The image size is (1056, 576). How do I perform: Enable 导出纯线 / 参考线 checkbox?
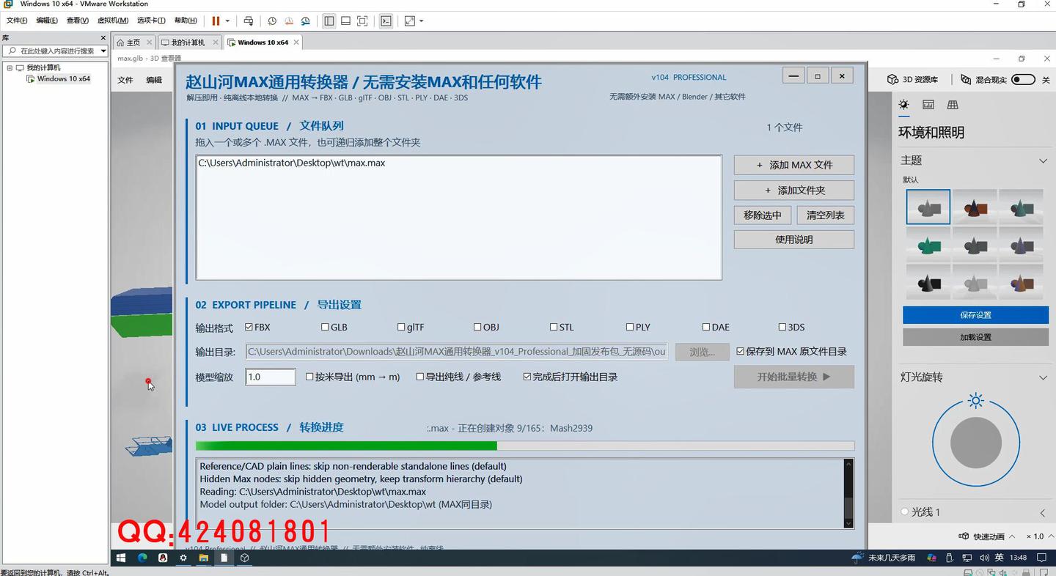tap(420, 377)
